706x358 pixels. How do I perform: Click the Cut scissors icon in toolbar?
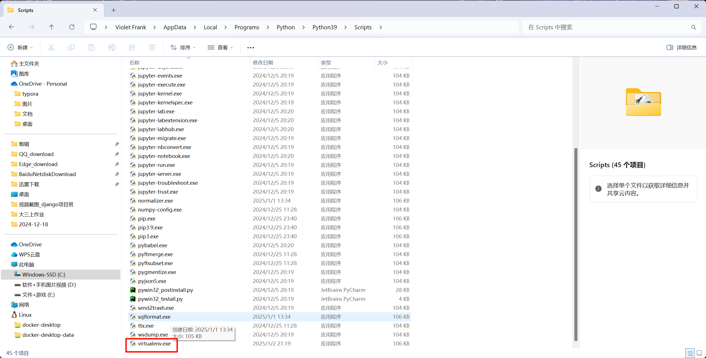point(51,47)
